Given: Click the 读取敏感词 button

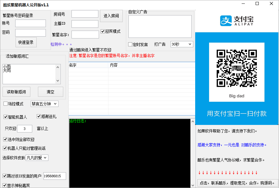Looking at the screenshot, I should [16, 92].
